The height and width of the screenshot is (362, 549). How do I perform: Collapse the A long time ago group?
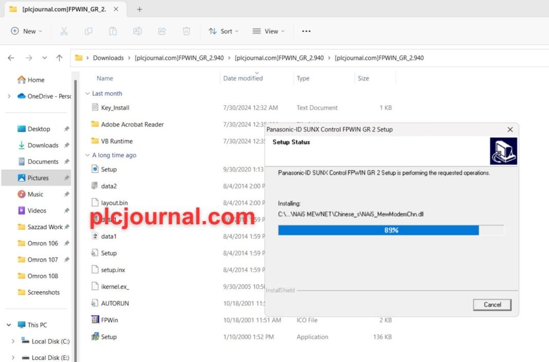tap(87, 155)
